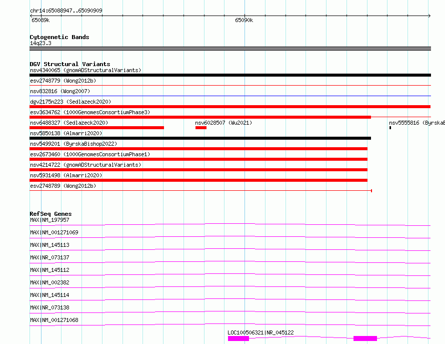Image resolution: width=445 pixels, height=344 pixels.
Task: Open variant esv2748779 (Wong2012b) label
Action: [63, 81]
